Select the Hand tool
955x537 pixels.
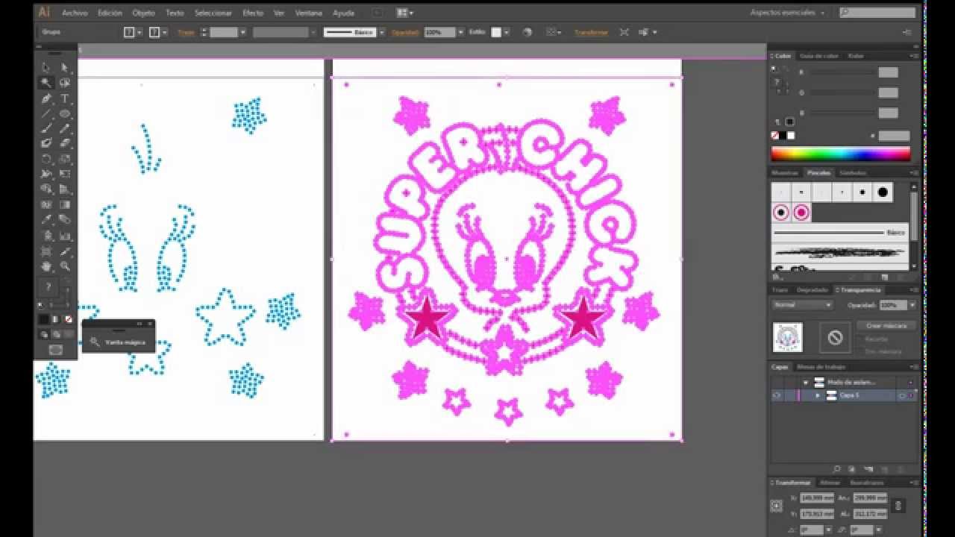coord(46,266)
